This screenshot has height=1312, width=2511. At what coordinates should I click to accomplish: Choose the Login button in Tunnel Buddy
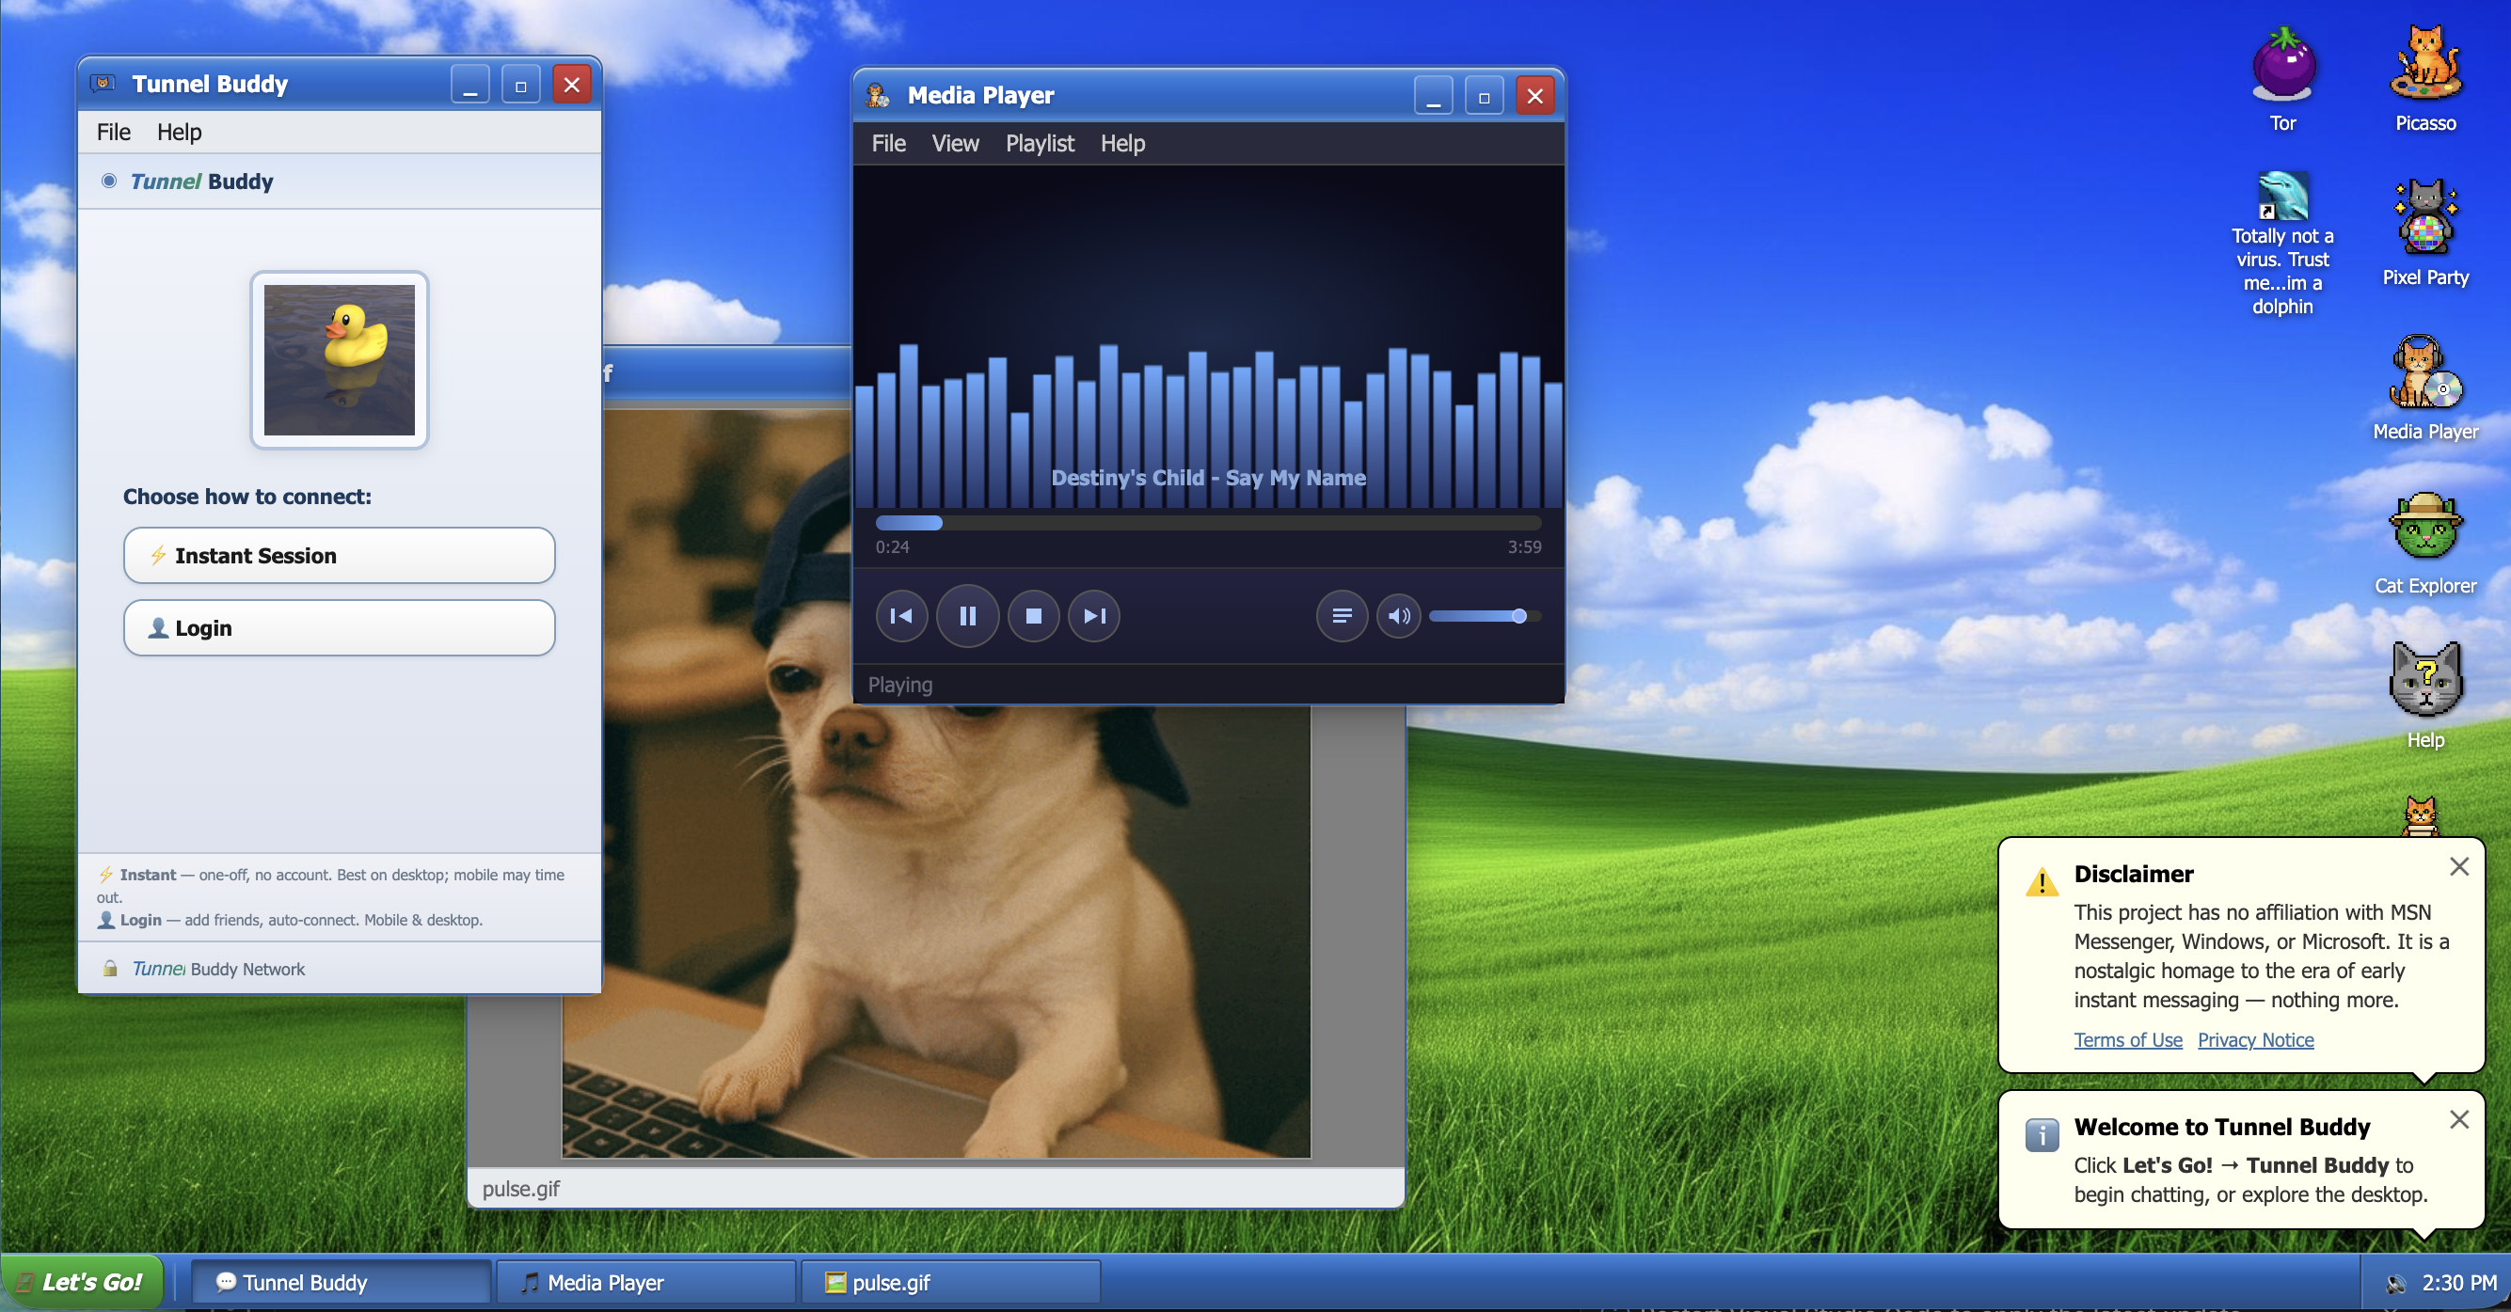340,627
